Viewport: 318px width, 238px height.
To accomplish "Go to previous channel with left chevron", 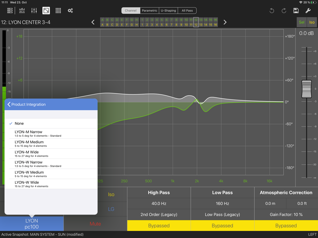I will click(x=93, y=22).
